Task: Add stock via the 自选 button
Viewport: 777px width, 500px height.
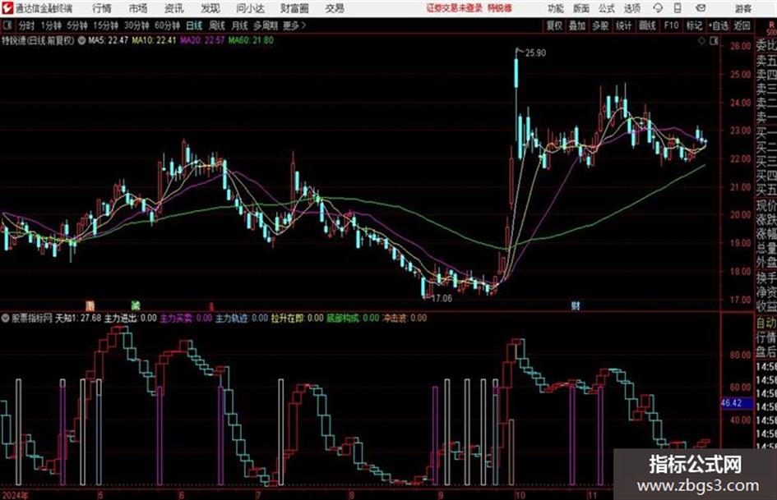Action: coord(719,25)
